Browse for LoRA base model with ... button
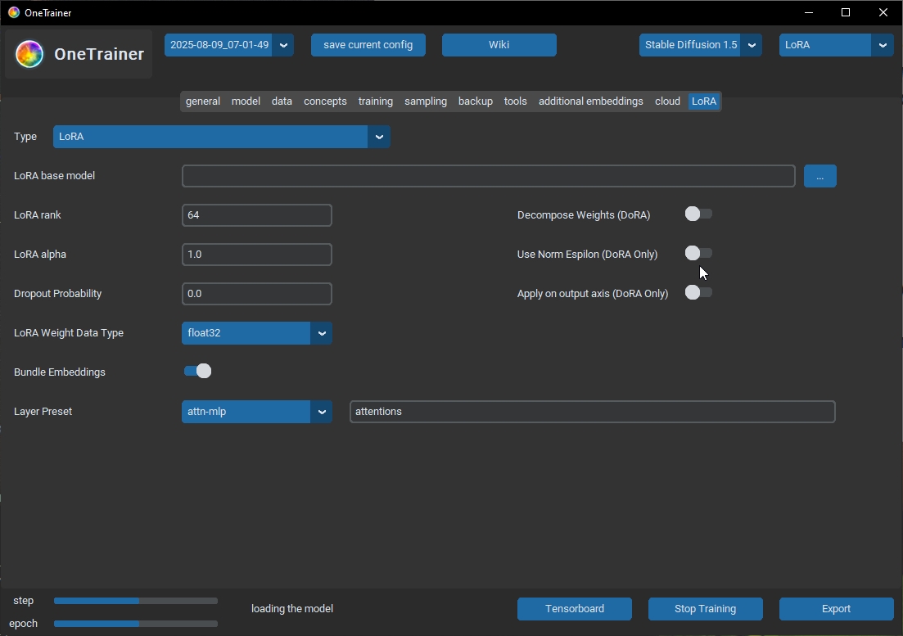Screen dimensions: 903x636 [x=820, y=176]
